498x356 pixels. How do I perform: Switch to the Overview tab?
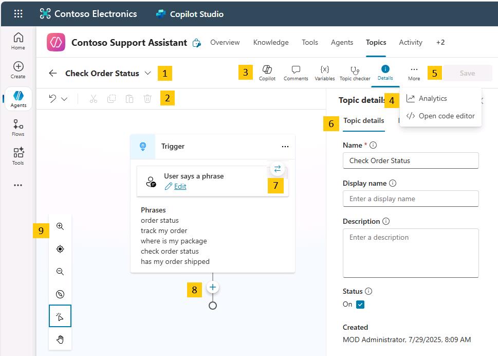click(x=225, y=42)
